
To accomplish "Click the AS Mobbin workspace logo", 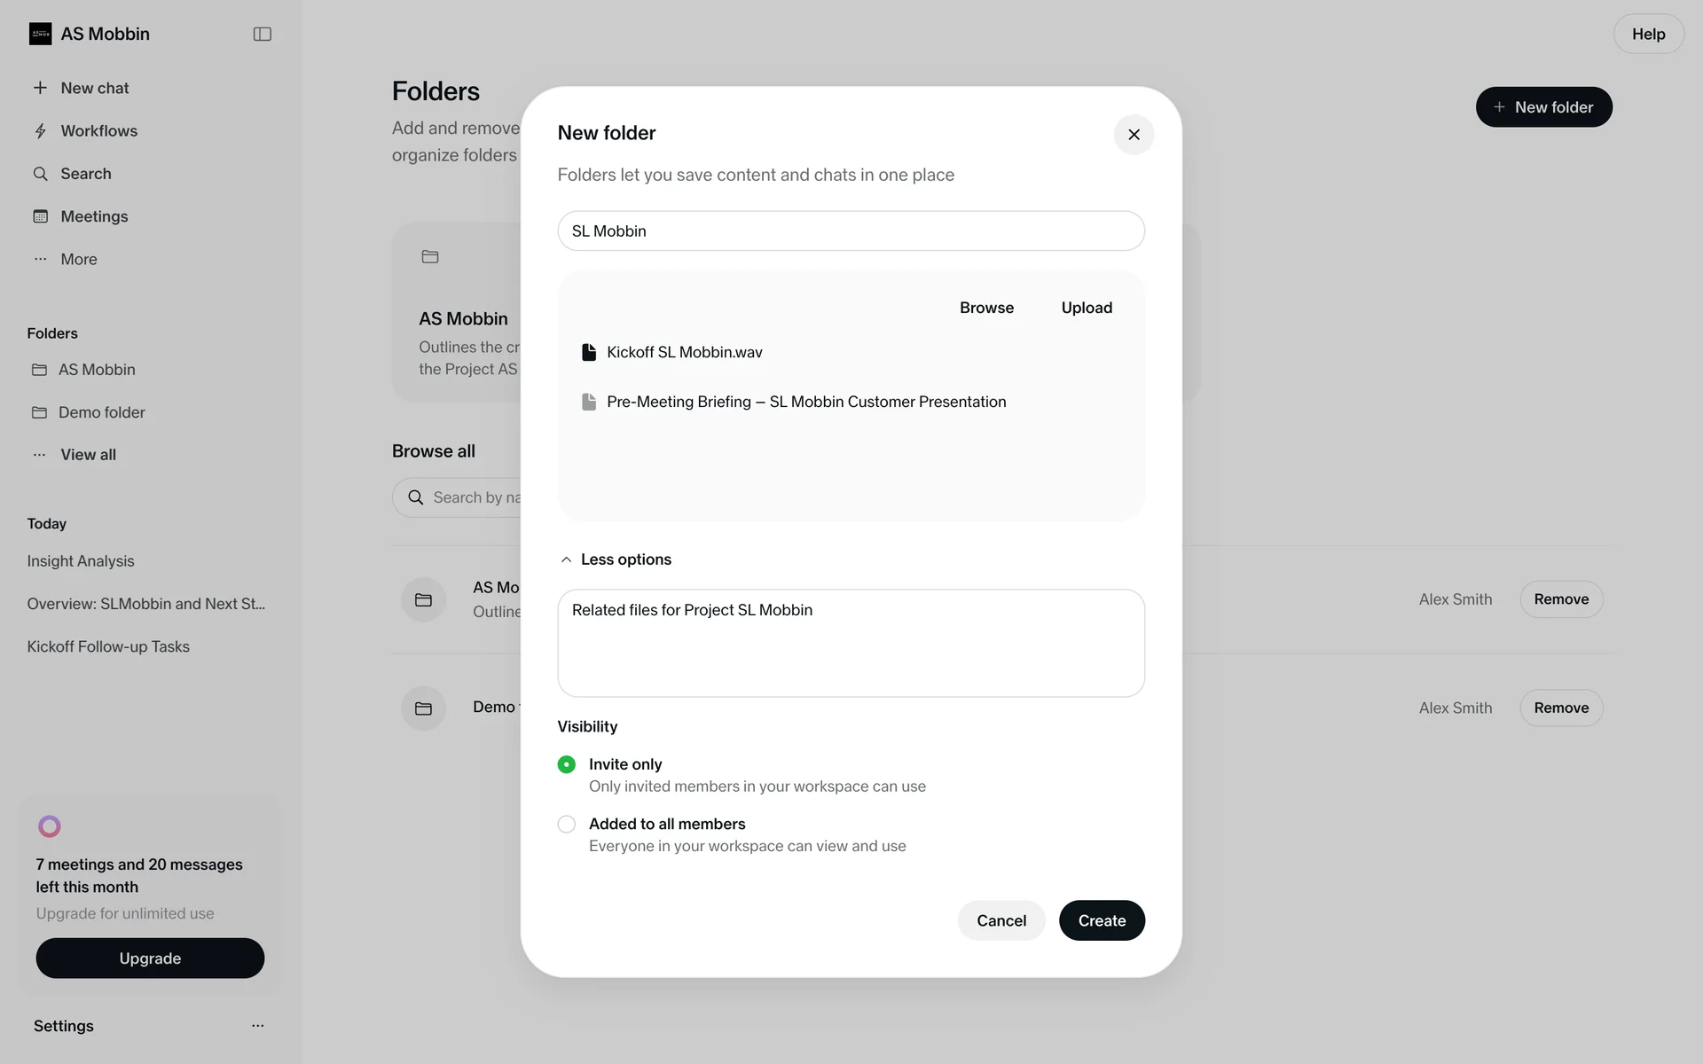I will 40,34.
